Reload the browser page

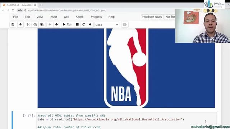pos(13,10)
